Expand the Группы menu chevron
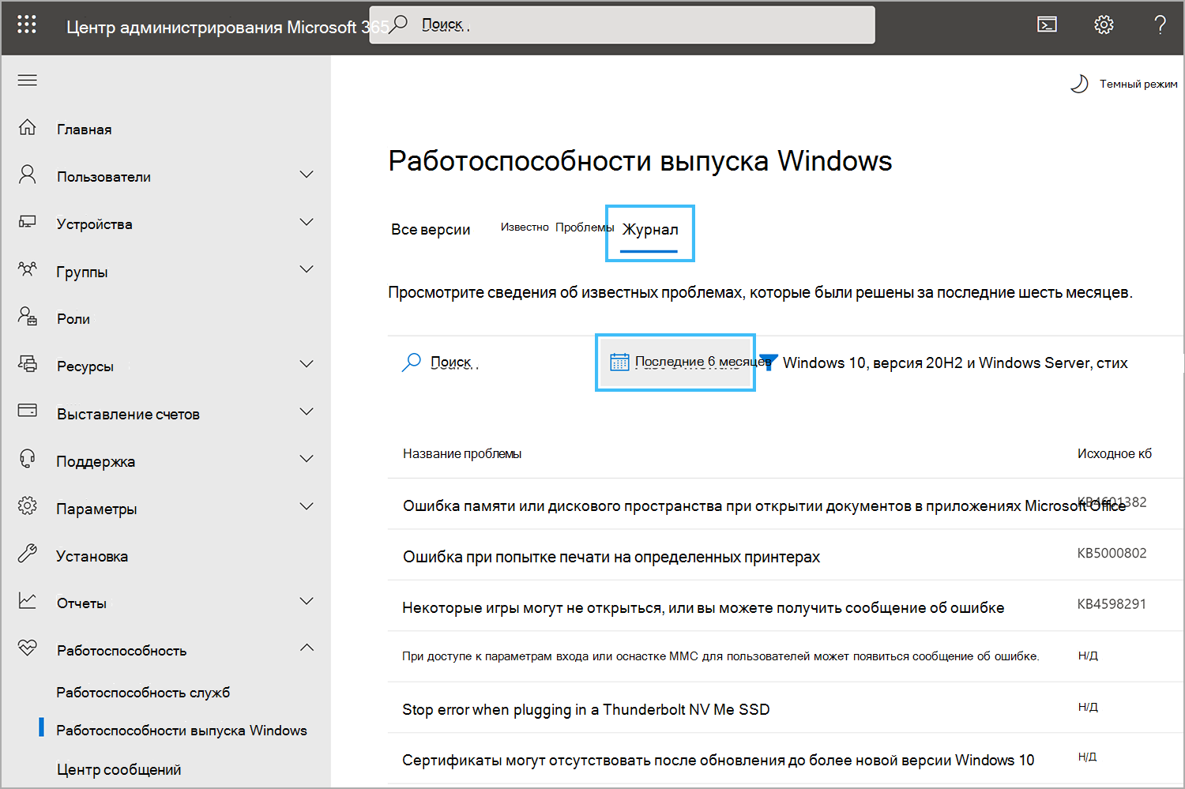Screen dimensions: 1185x789 [x=307, y=269]
